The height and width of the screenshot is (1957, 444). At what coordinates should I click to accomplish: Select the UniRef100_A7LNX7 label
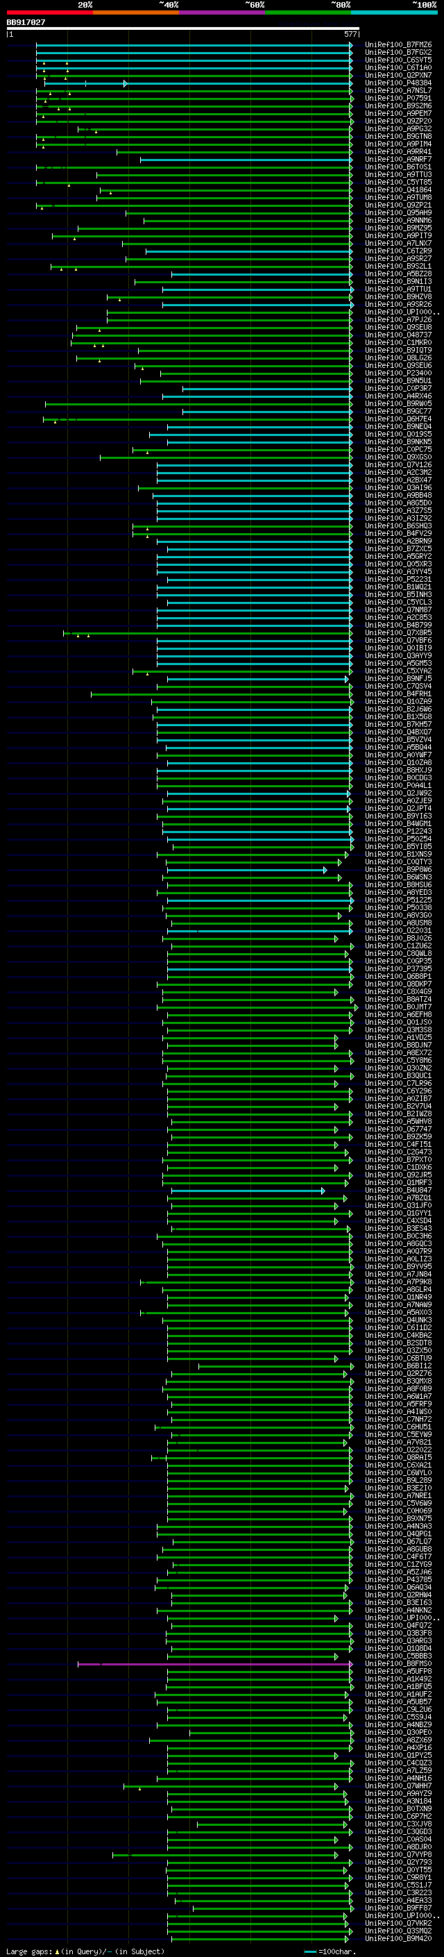pos(398,243)
